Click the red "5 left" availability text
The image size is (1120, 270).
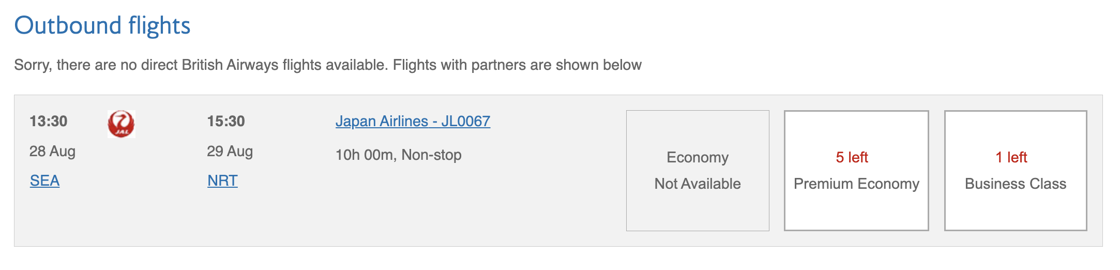coord(852,157)
